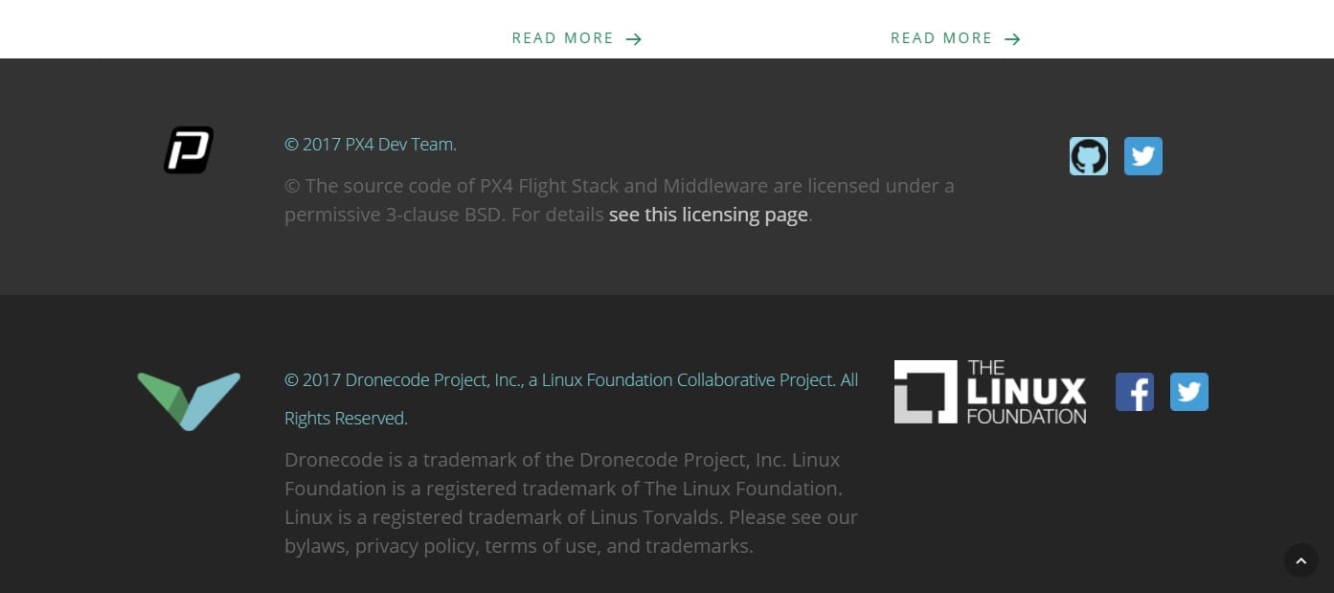Click the arrow after right READ MORE
1334x593 pixels.
coord(1012,39)
